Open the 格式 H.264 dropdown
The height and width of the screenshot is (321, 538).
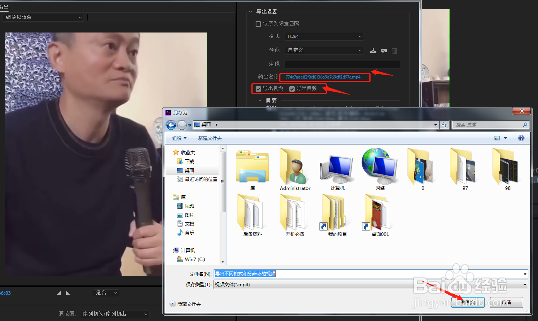[x=324, y=36]
